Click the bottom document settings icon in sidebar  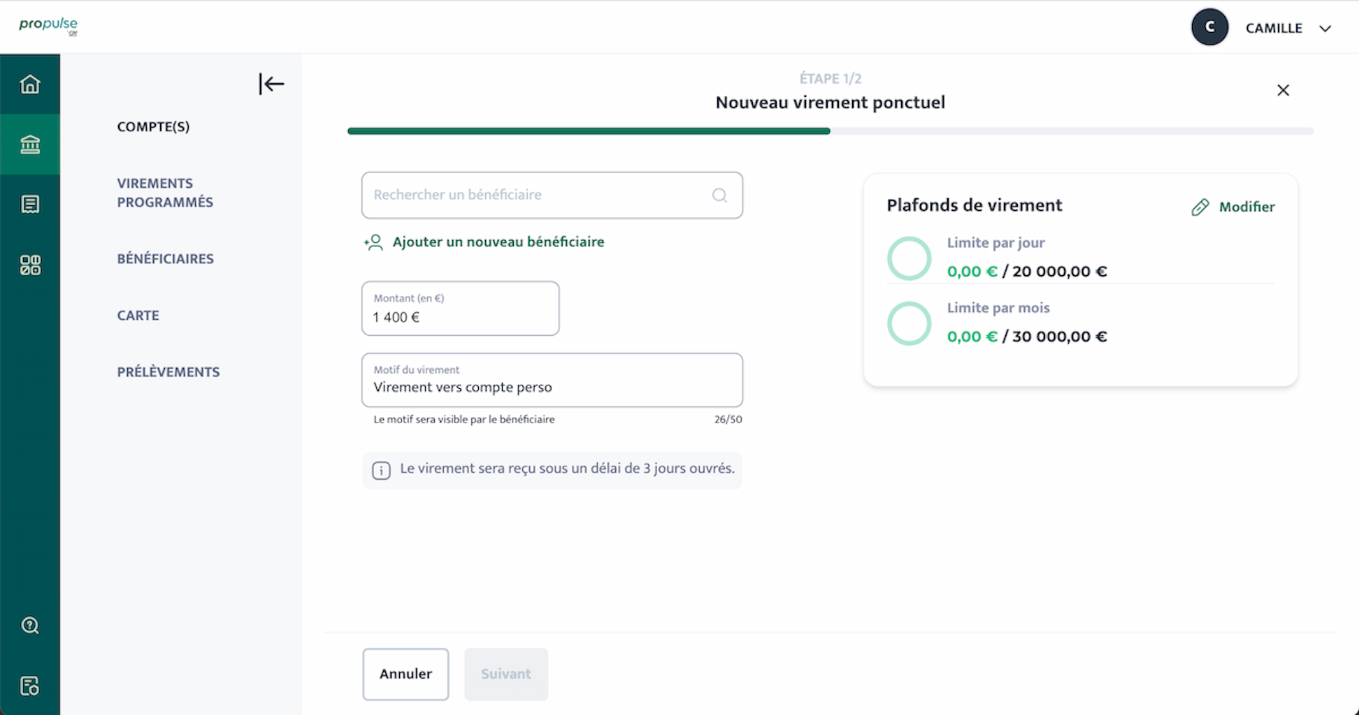pyautogui.click(x=29, y=685)
